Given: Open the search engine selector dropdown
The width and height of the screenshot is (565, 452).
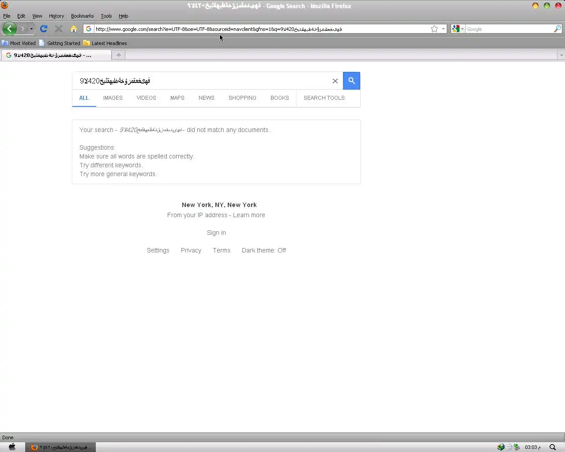Looking at the screenshot, I should click(x=458, y=29).
